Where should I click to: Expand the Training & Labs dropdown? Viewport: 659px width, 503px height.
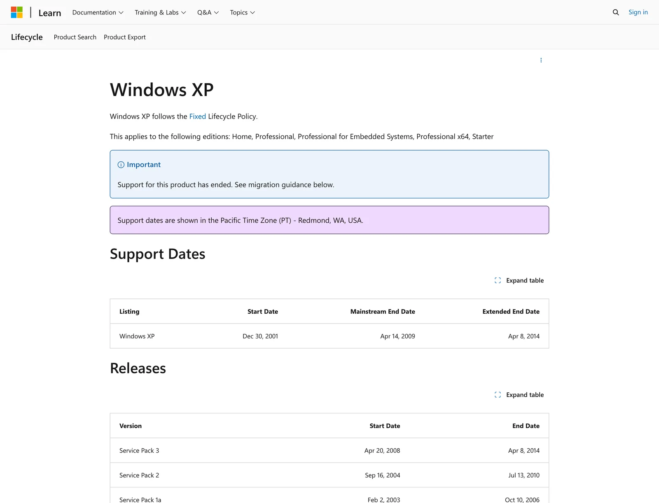coord(160,12)
